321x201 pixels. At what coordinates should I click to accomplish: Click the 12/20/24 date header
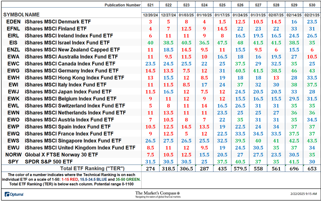[x=150, y=15]
